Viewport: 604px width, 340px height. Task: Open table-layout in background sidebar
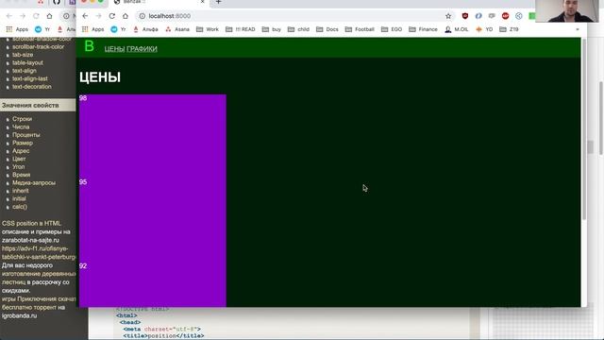(27, 63)
